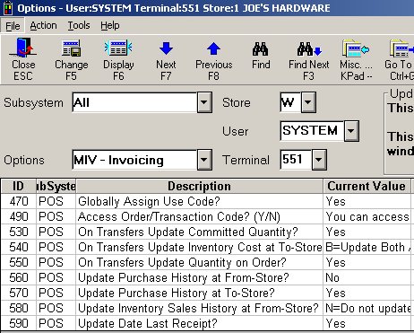Expand the Terminal 551 dropdown arrow

(319, 160)
